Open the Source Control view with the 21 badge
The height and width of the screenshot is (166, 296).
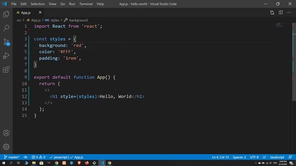point(6,42)
